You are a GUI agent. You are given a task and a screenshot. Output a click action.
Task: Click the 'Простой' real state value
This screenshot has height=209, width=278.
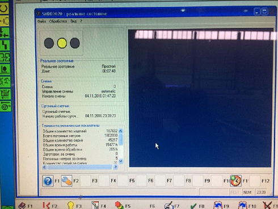pyautogui.click(x=108, y=66)
